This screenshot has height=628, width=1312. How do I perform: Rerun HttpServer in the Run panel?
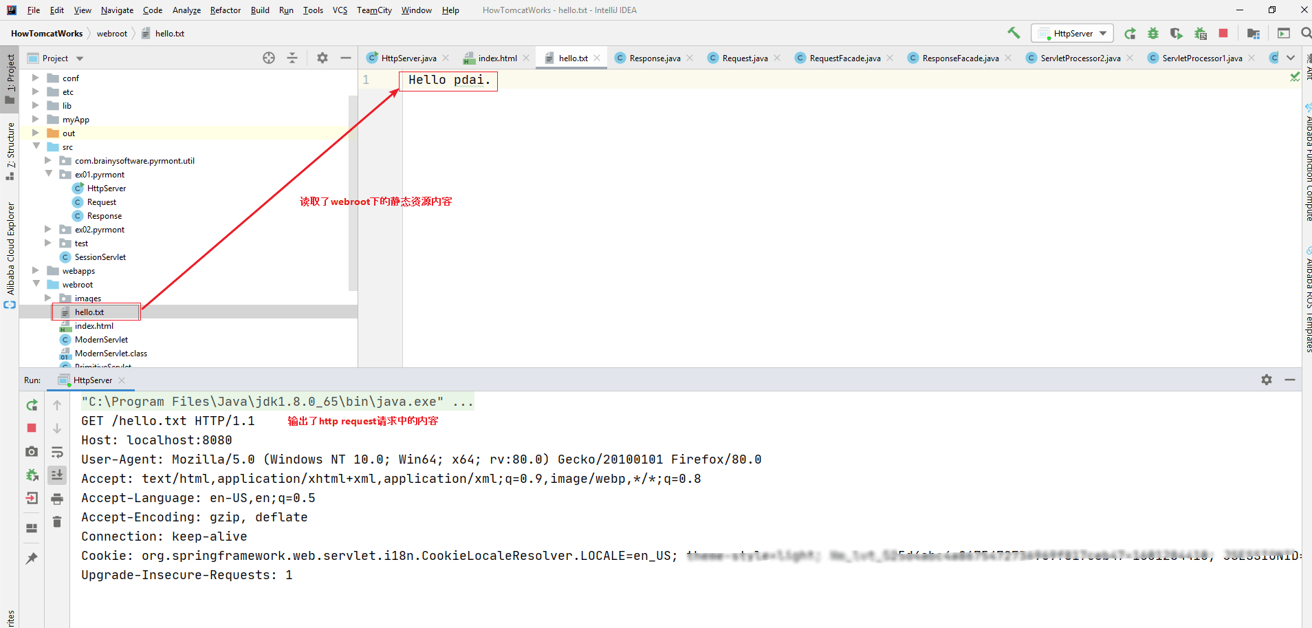pos(32,405)
